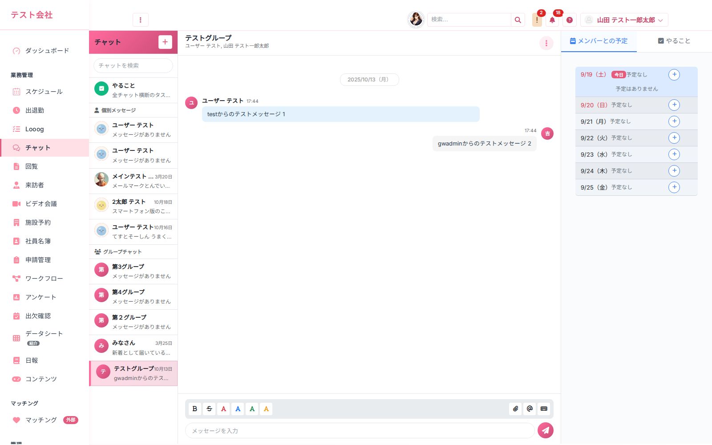Image resolution: width=712 pixels, height=445 pixels.
Task: Click the テスト会社 logo link
Action: pyautogui.click(x=32, y=15)
